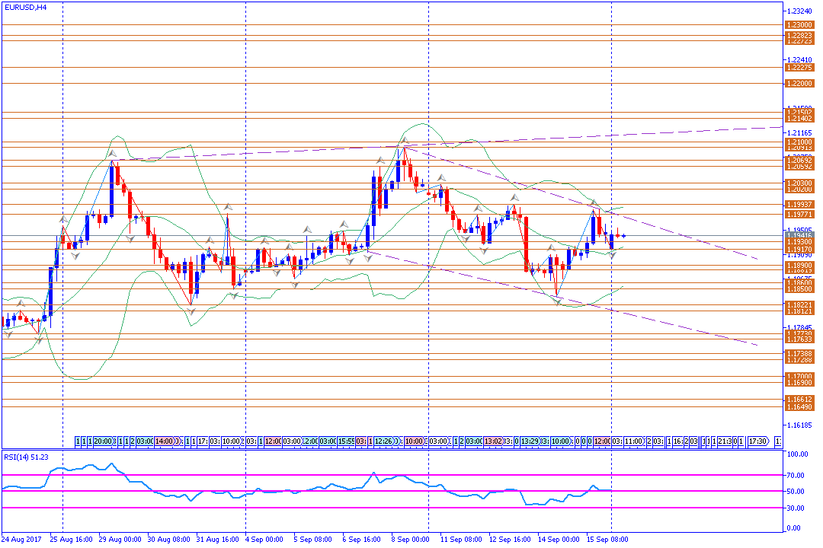
Task: Click the 1.23240 price axis value
Action: pos(801,11)
